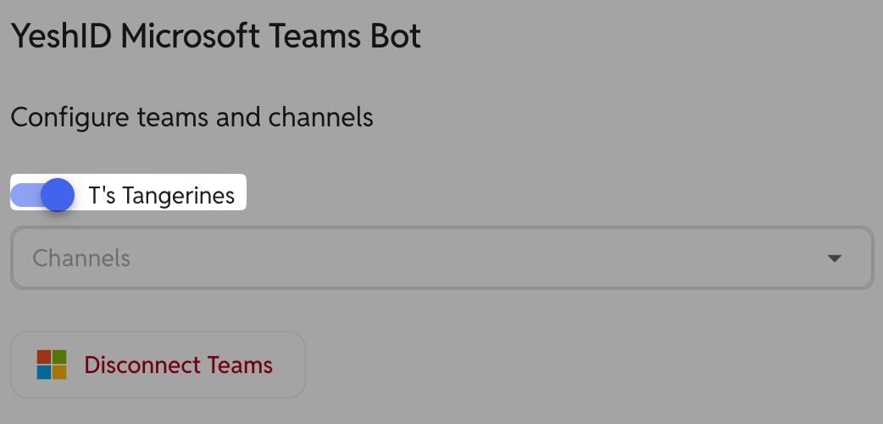Click the Channels dropdown arrow
Screen dimensions: 883x424
(834, 259)
